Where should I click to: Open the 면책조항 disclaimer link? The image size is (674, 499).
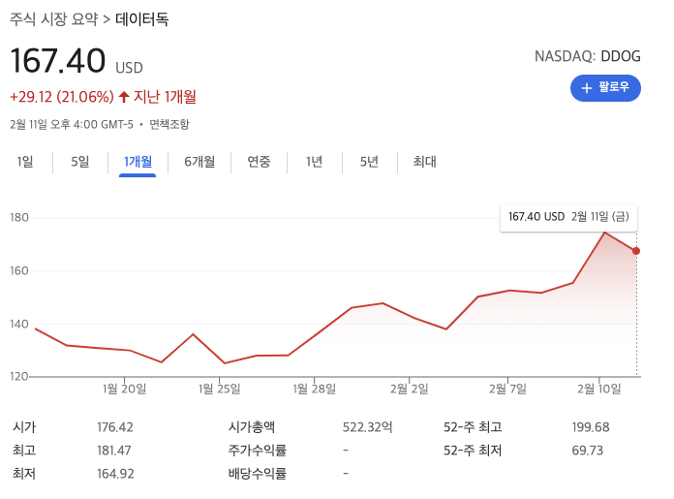[169, 124]
